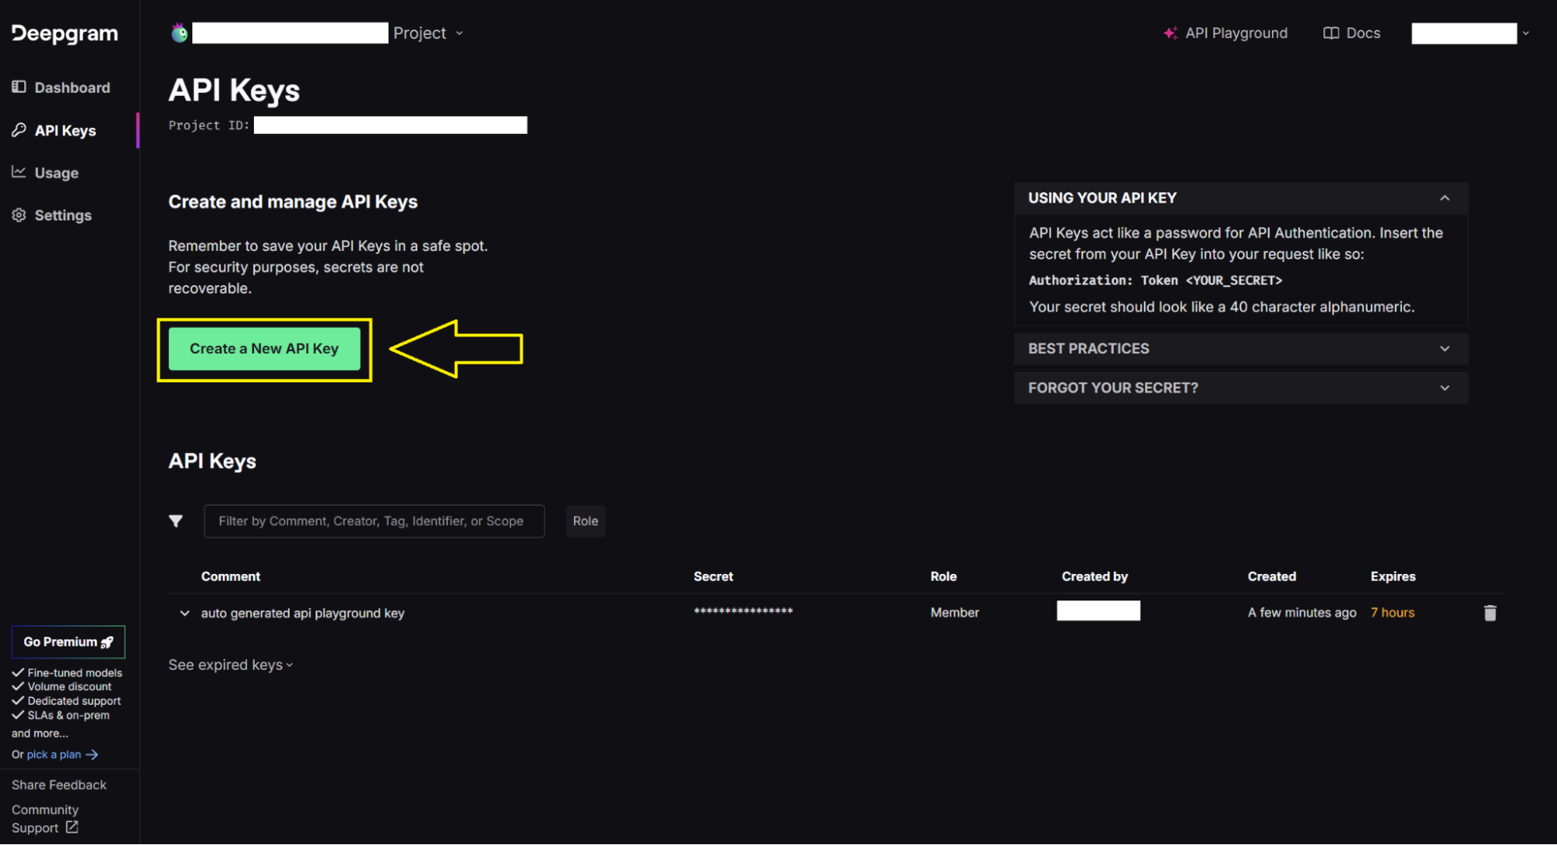Open the Project dropdown
This screenshot has width=1557, height=845.
tap(428, 33)
